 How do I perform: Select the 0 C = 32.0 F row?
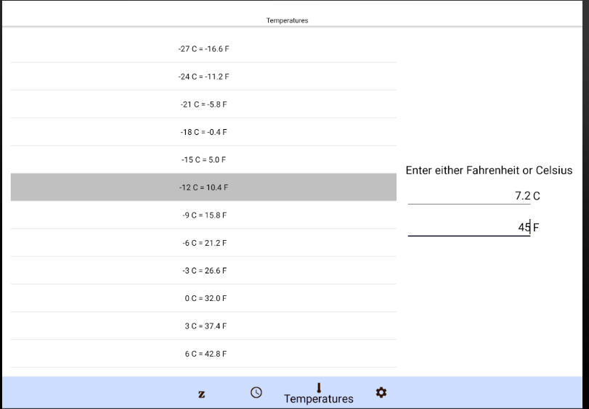[x=203, y=298]
